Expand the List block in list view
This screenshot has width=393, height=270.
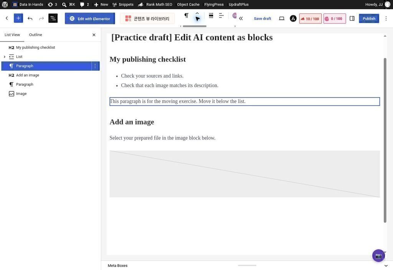5,57
